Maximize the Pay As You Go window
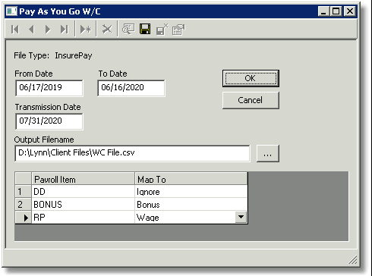372x276 pixels. [336, 11]
